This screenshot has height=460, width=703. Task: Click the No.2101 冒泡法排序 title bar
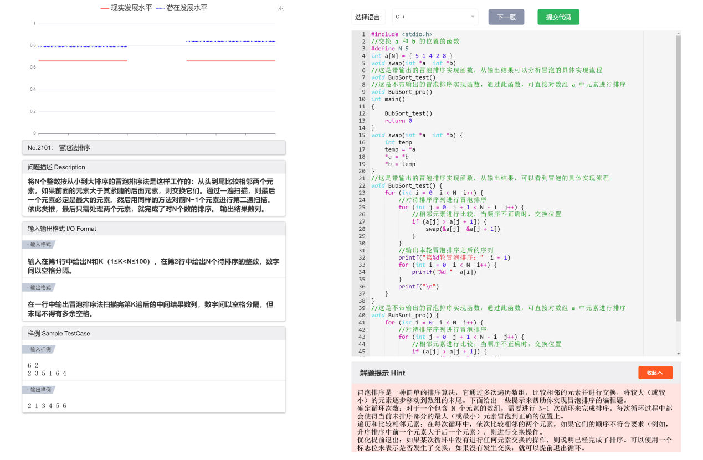pyautogui.click(x=154, y=148)
